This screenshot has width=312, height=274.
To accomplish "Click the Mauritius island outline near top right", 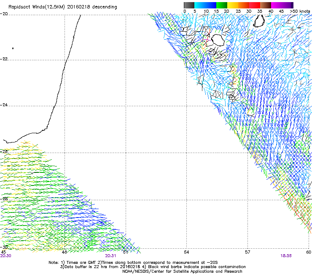I will tap(259, 21).
